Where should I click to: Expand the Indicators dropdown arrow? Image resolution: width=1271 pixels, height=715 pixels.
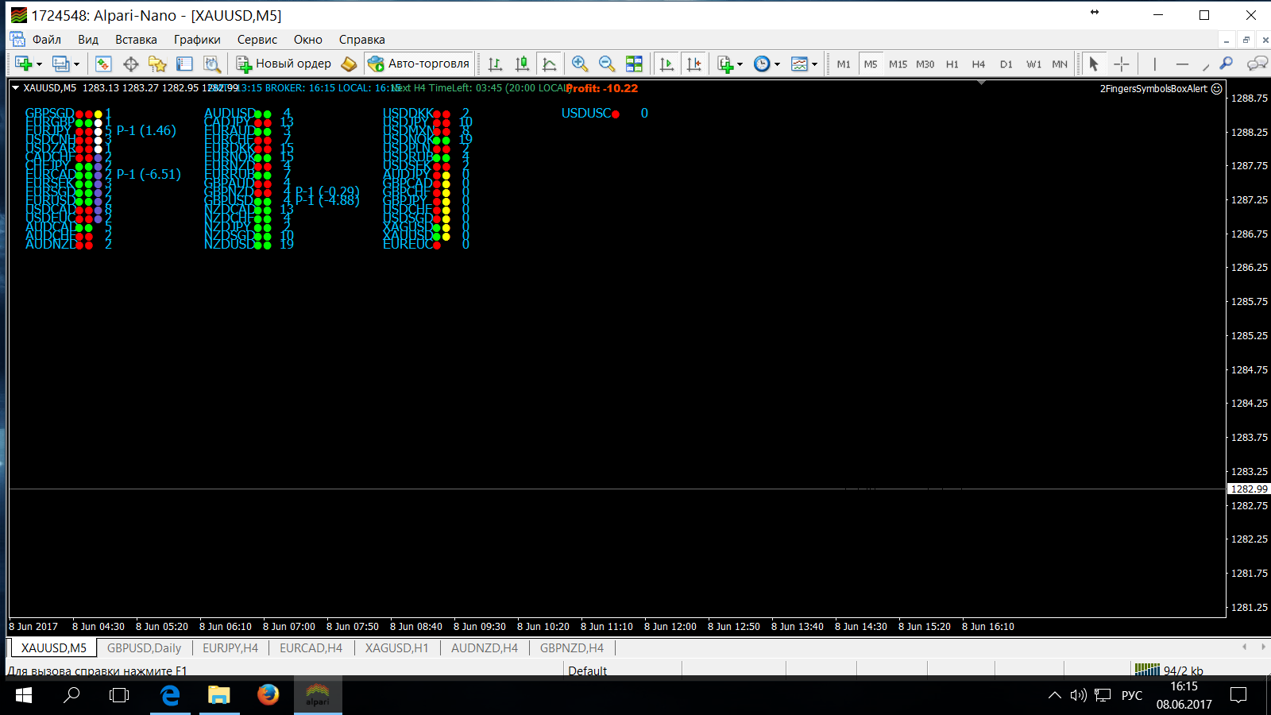(740, 64)
